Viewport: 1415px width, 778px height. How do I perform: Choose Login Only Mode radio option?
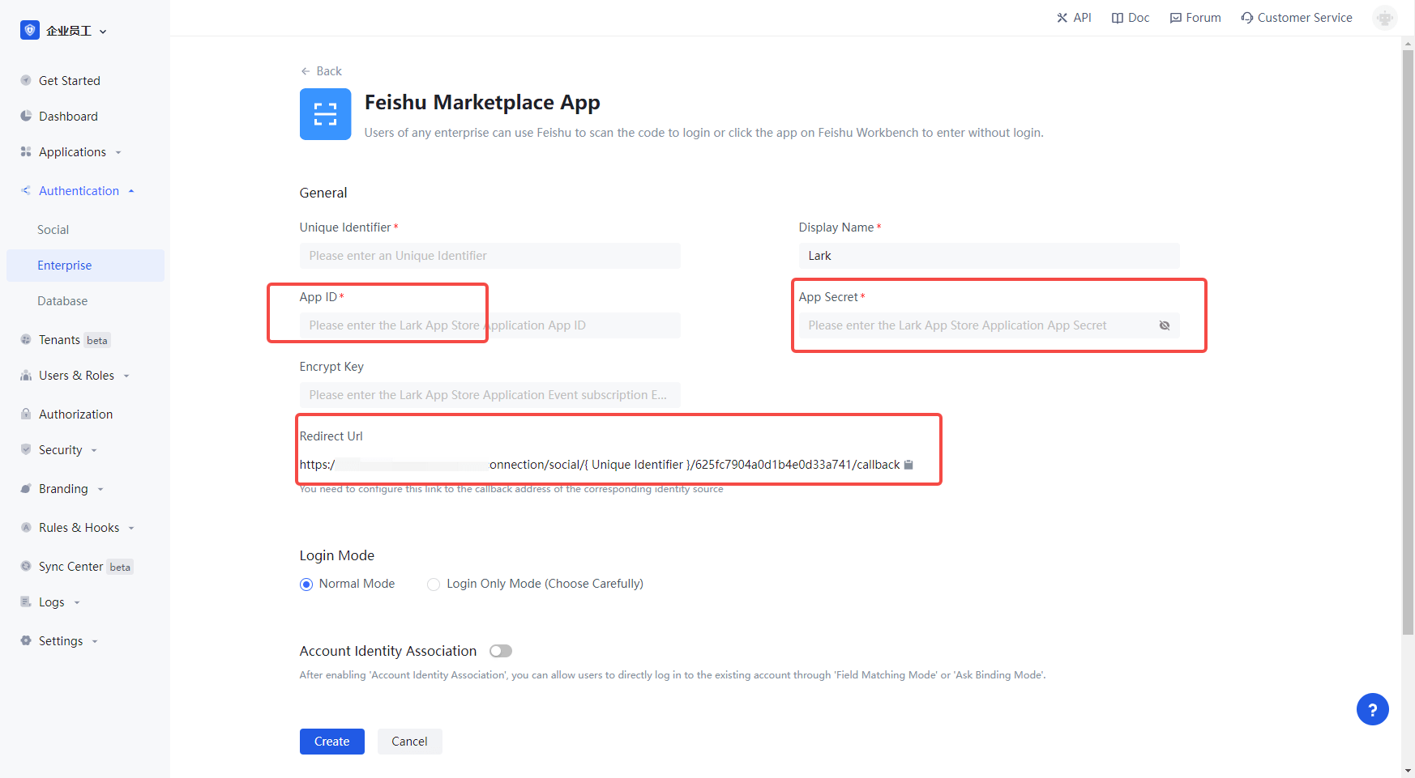point(434,585)
